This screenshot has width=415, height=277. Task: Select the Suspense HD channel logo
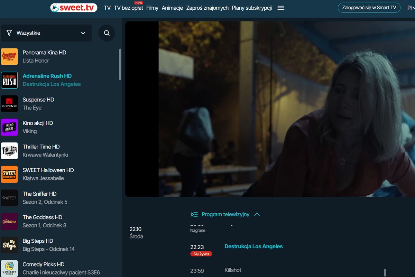click(9, 104)
